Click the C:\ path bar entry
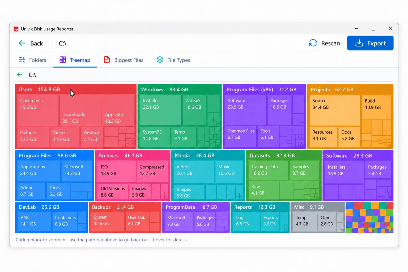Screen dimensions: 408x272 pyautogui.click(x=32, y=75)
